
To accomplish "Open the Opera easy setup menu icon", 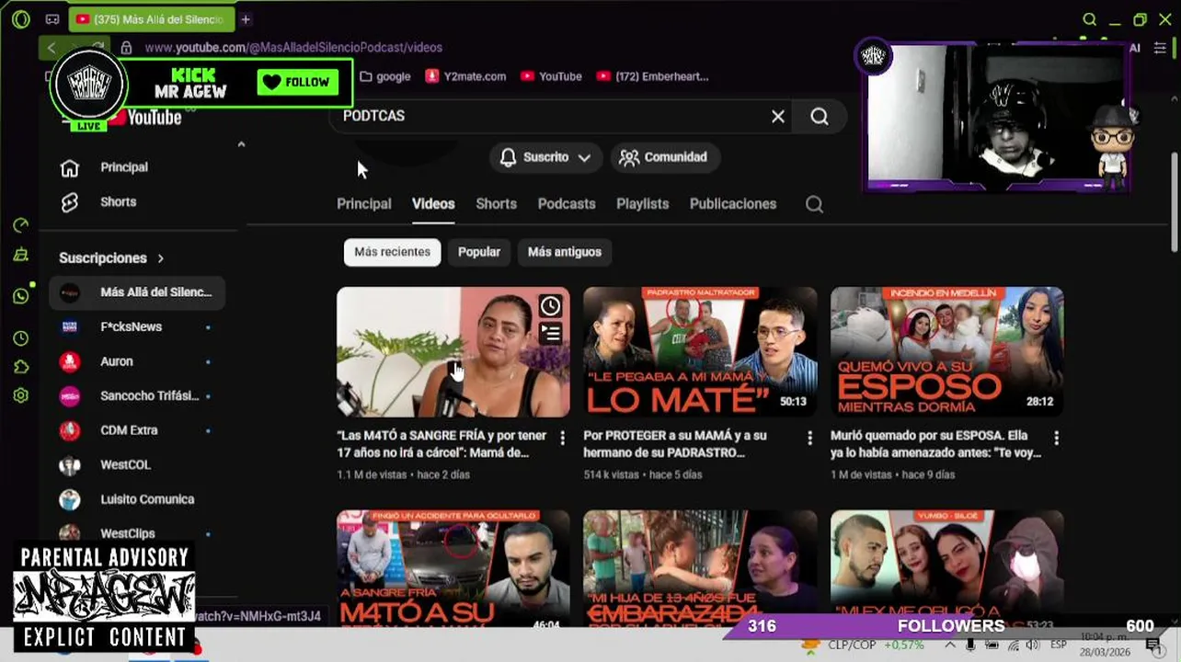I will [1160, 48].
